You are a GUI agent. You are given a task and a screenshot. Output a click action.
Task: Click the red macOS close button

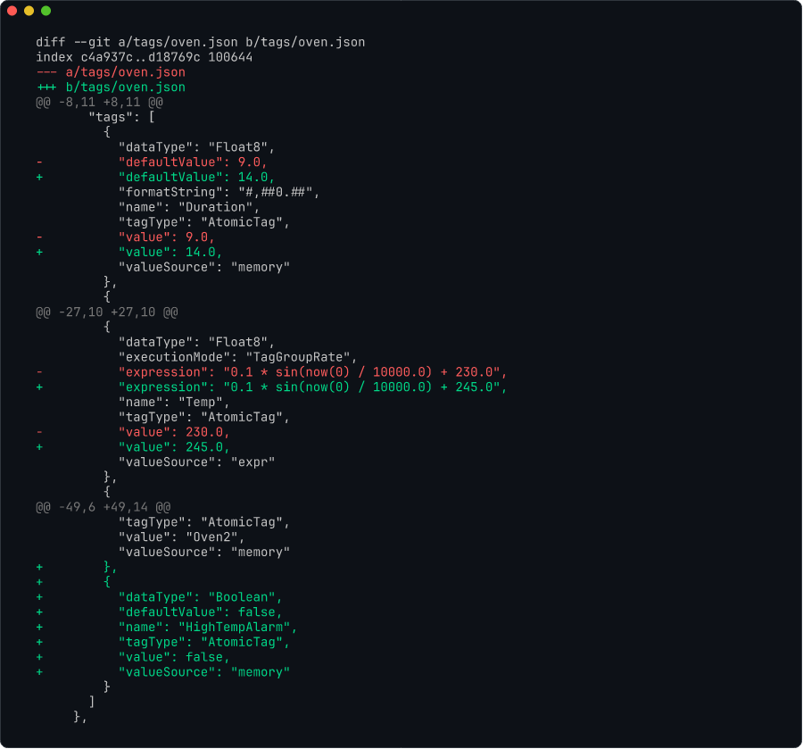[12, 12]
